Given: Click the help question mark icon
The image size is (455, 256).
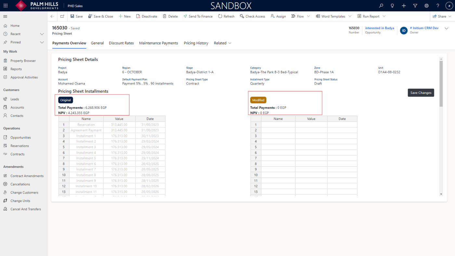Looking at the screenshot, I should coord(438,6).
